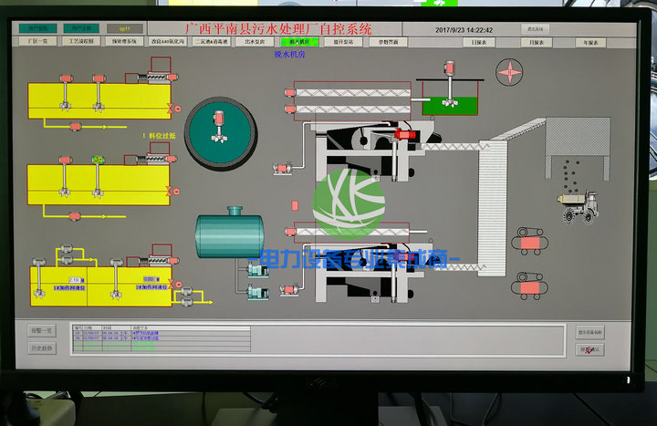Switch to the 工艺流程图 tab
Image resolution: width=657 pixels, height=426 pixels.
click(81, 42)
